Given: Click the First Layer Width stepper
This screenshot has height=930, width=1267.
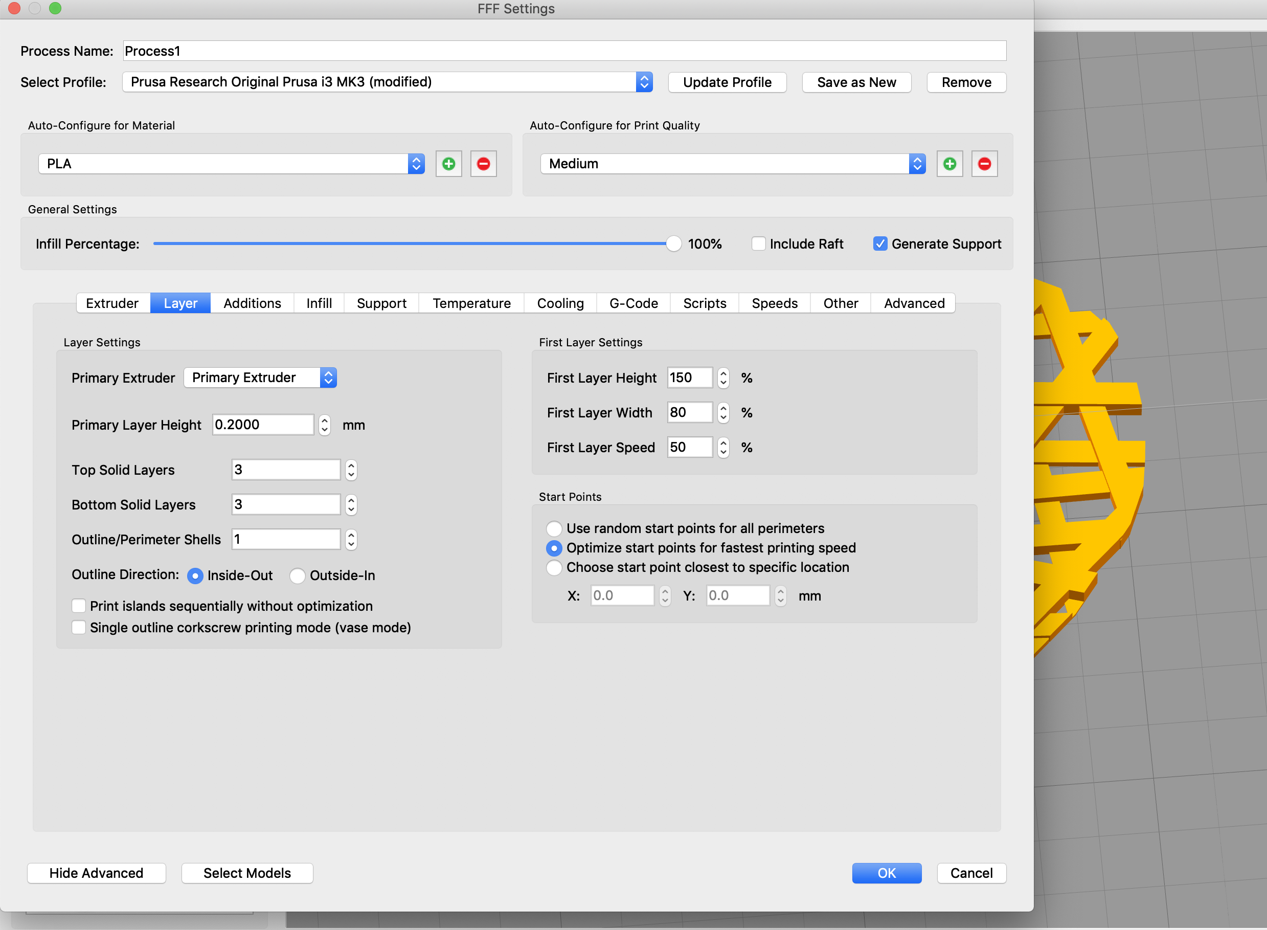Looking at the screenshot, I should point(723,413).
